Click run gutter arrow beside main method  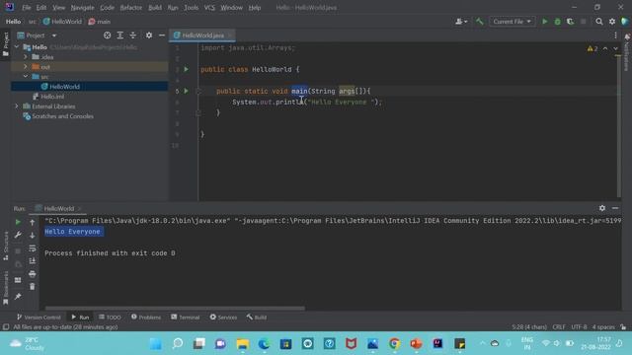(187, 91)
